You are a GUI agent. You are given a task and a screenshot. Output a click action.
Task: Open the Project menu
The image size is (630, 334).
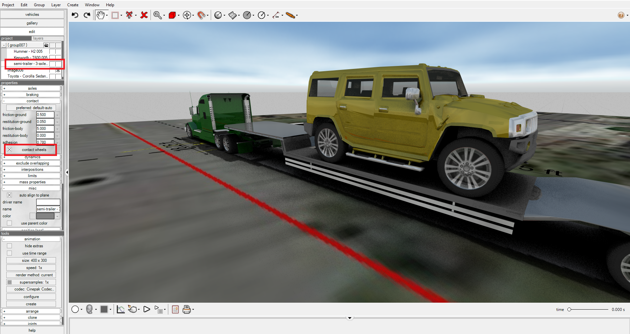coord(8,5)
